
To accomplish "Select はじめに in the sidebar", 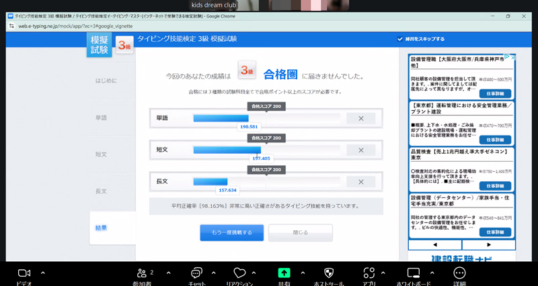I will tap(106, 81).
